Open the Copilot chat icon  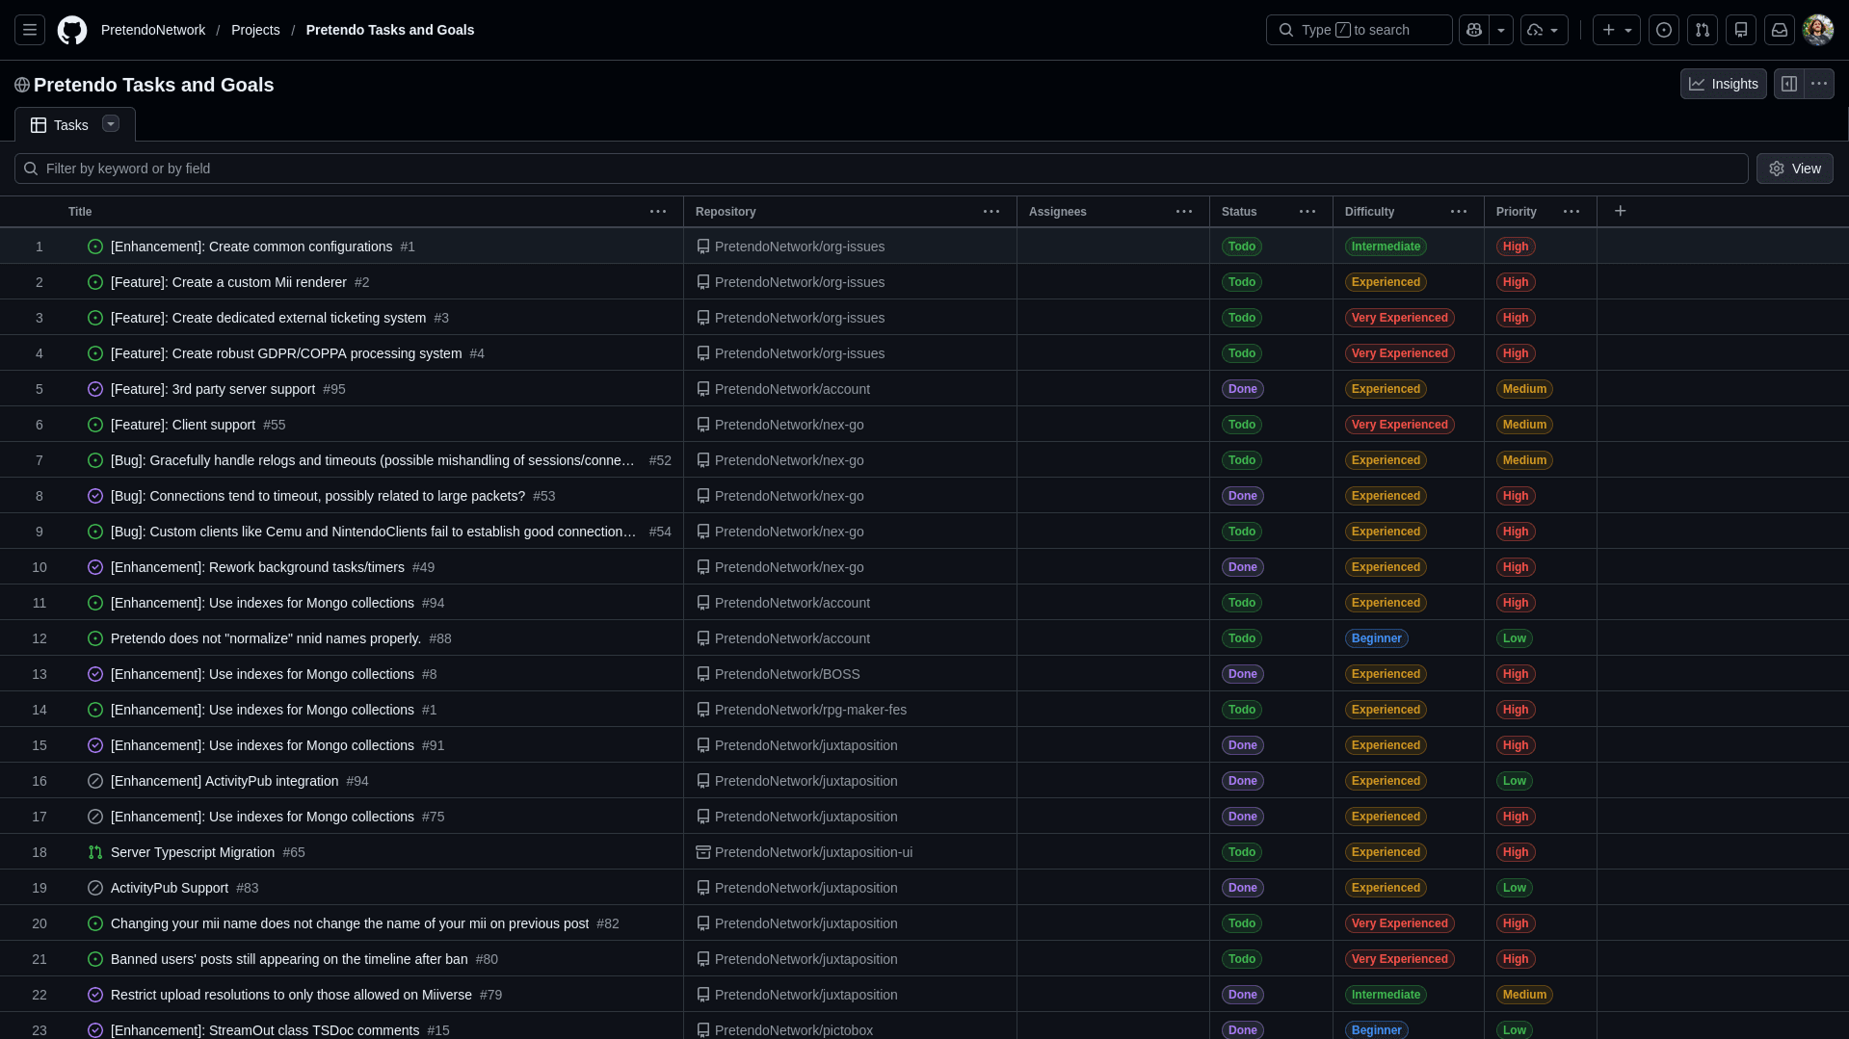tap(1474, 30)
